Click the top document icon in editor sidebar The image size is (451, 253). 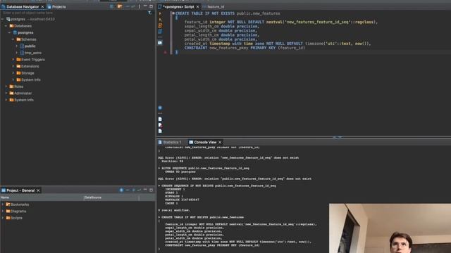pyautogui.click(x=160, y=119)
